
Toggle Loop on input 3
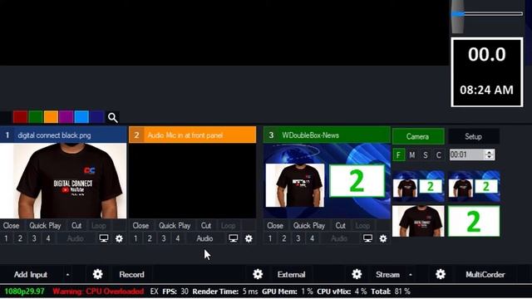[362, 226]
